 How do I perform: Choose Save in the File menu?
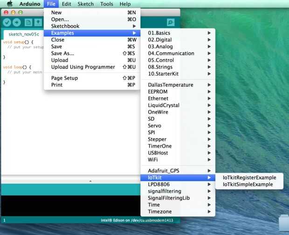point(92,47)
